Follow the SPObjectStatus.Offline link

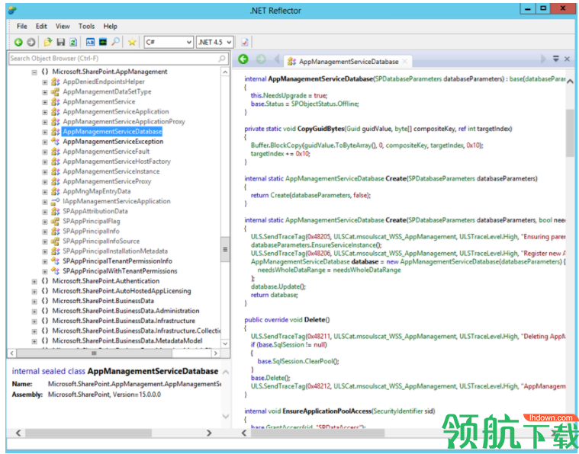click(x=324, y=104)
